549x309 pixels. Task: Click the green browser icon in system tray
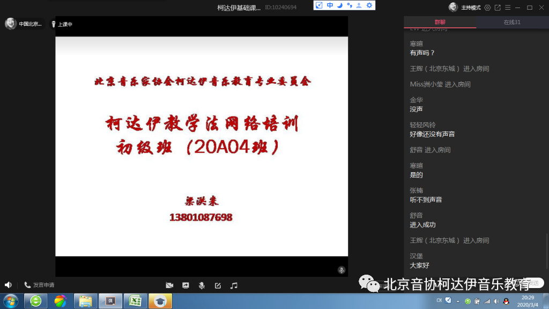pos(468,301)
